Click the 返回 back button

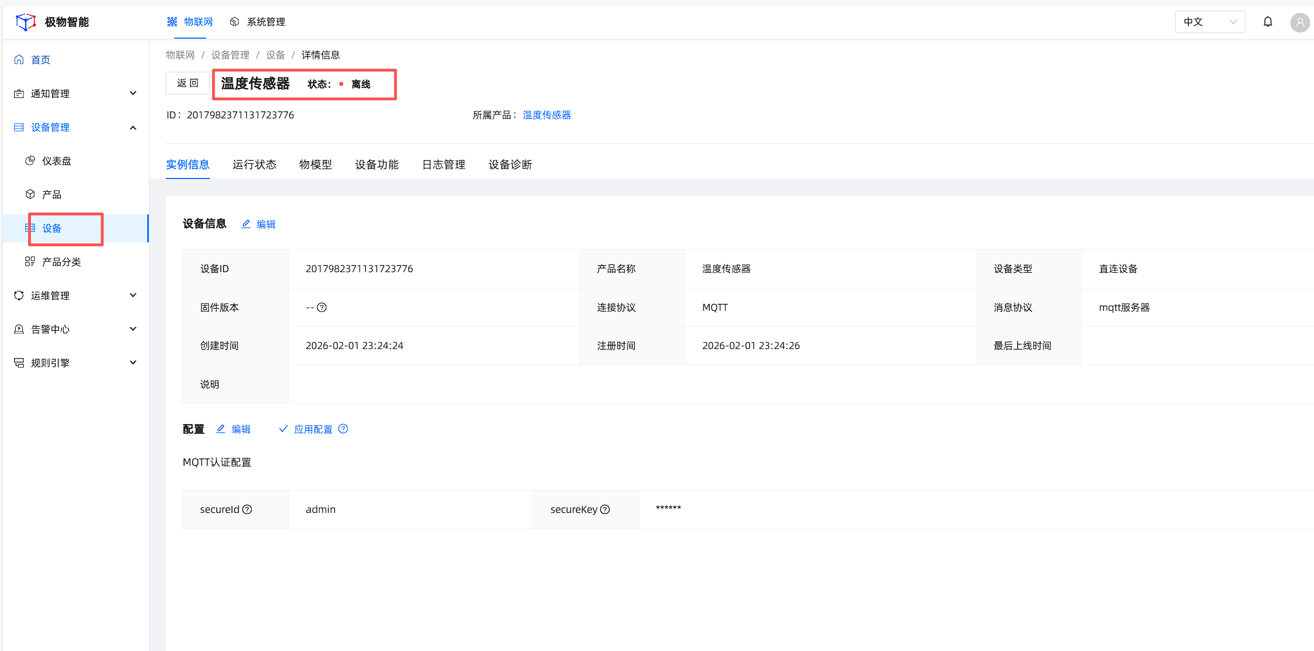[x=187, y=82]
